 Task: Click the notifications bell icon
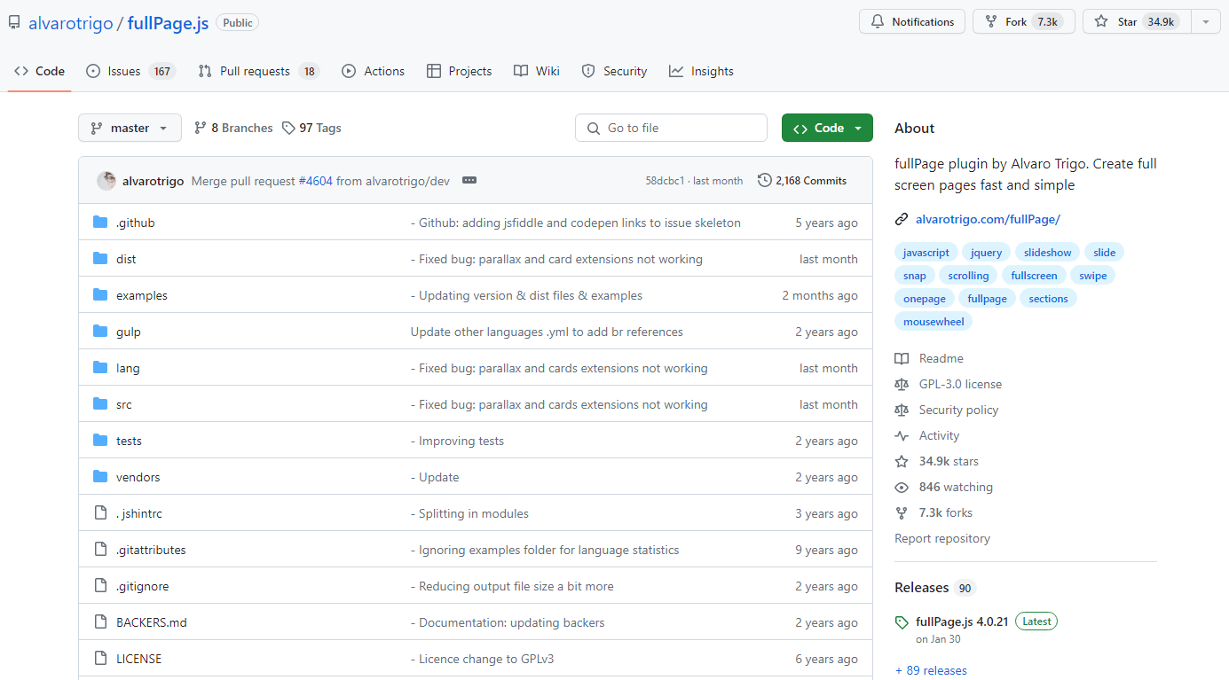click(x=879, y=21)
